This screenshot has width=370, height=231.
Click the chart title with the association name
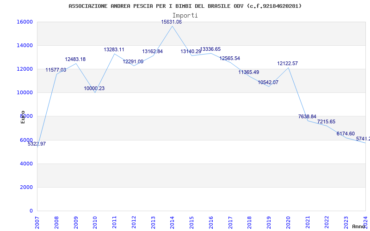click(x=185, y=6)
